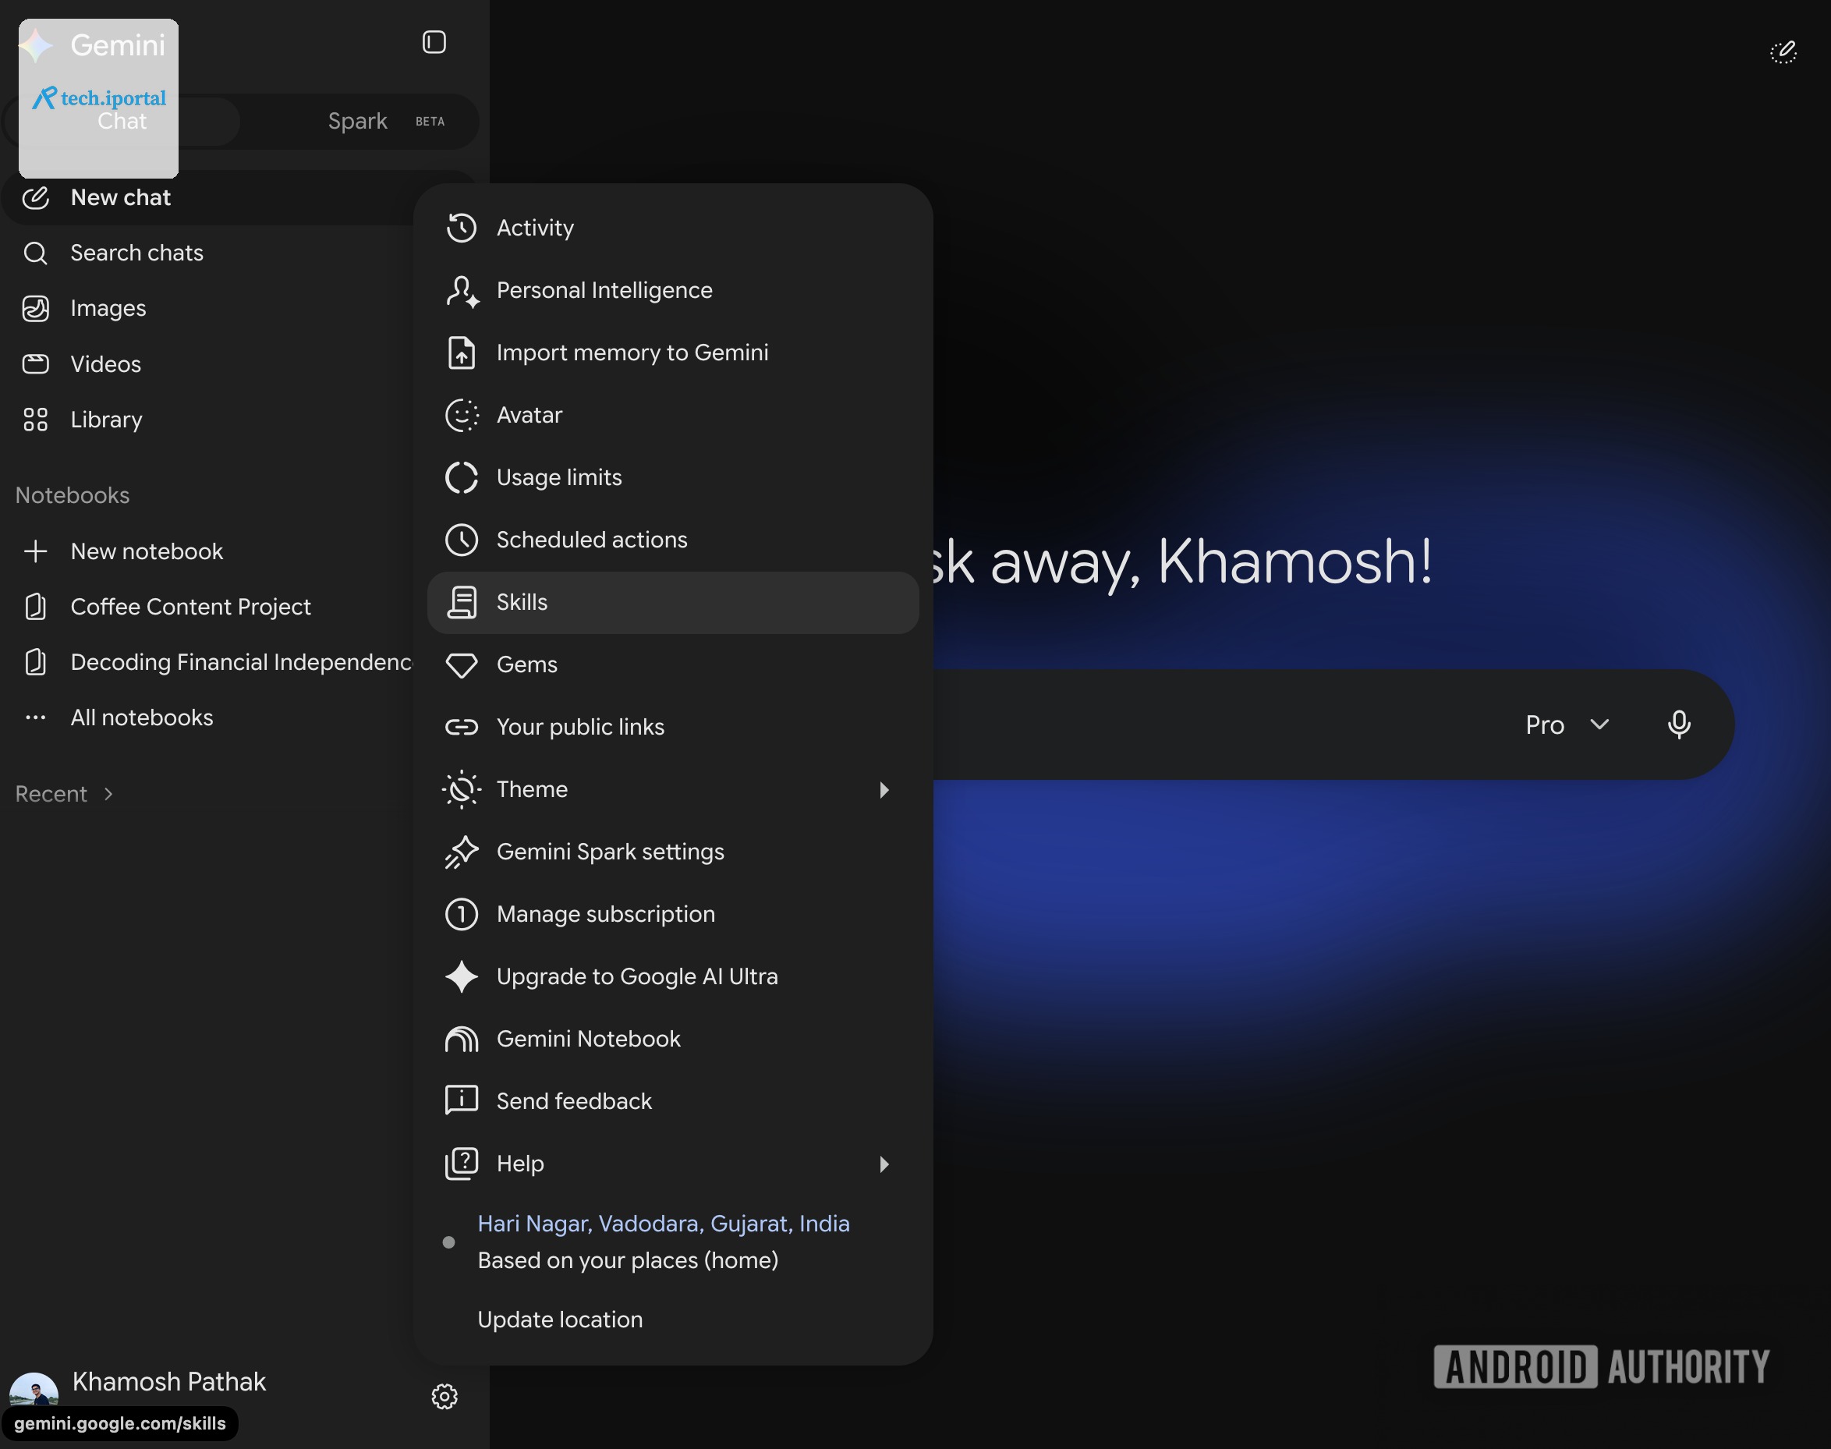Start a New chat from the sidebar
This screenshot has height=1449, width=1831.
click(120, 197)
